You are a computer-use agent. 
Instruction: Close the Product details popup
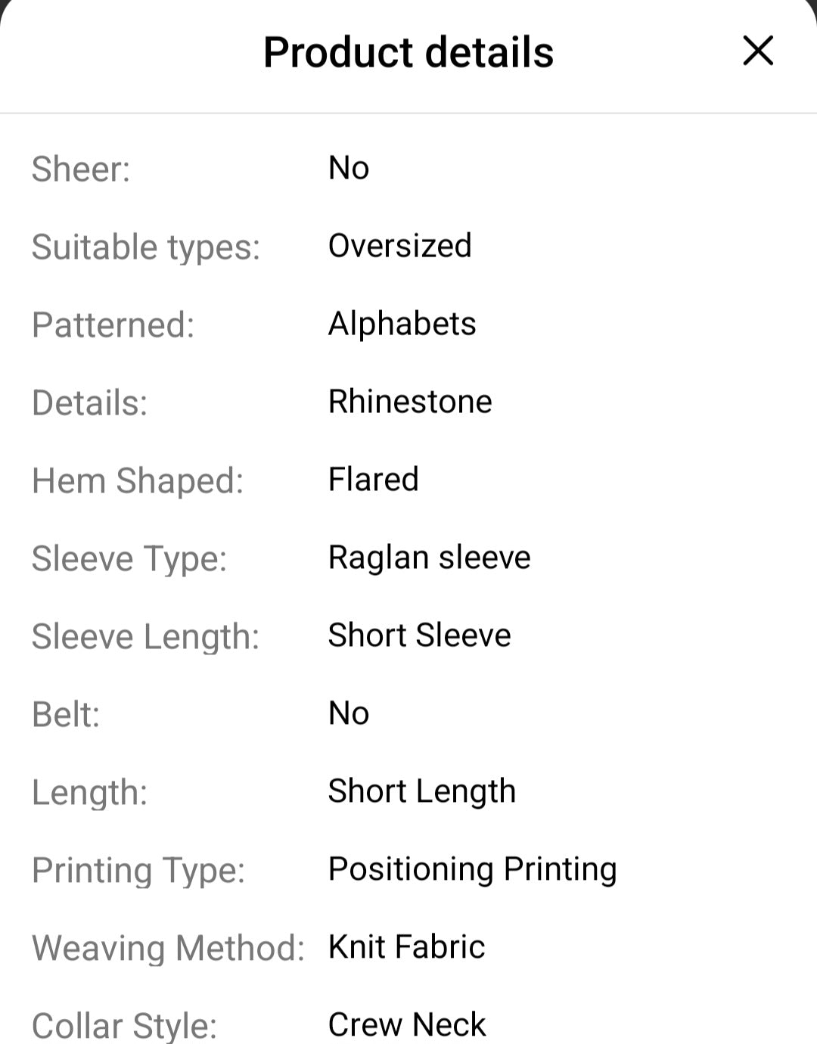coord(758,51)
